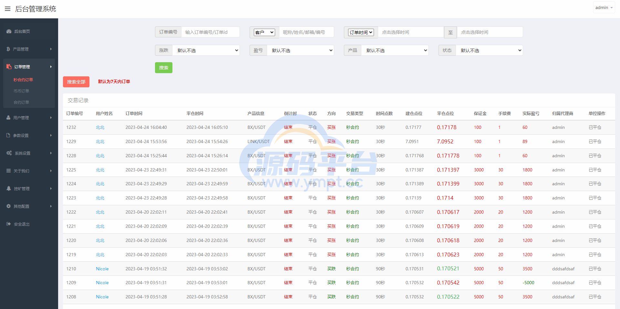Image resolution: width=620 pixels, height=309 pixels.
Task: Focus the 昵称/姓名/邮箱/编号 input field
Action: tap(306, 32)
